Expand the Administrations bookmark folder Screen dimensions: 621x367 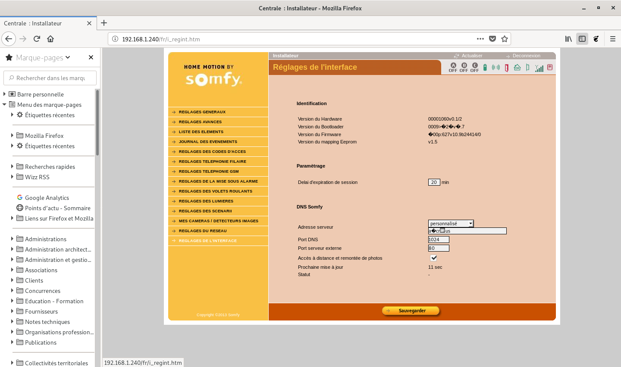[x=12, y=239]
